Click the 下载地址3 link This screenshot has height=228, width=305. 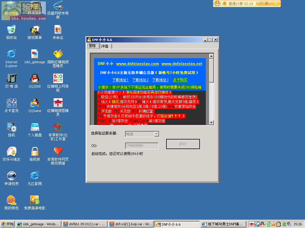[160, 80]
